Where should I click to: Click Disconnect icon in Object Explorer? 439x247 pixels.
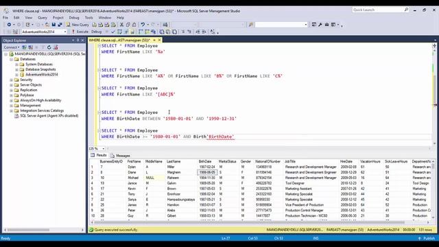30,47
